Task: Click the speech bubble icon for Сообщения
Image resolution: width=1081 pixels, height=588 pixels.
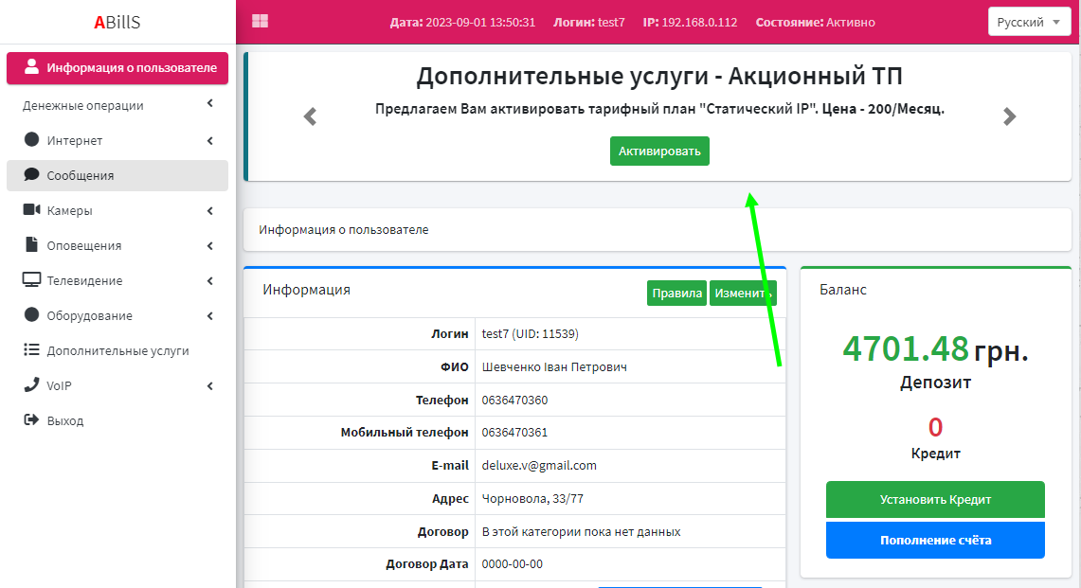Action: click(31, 175)
